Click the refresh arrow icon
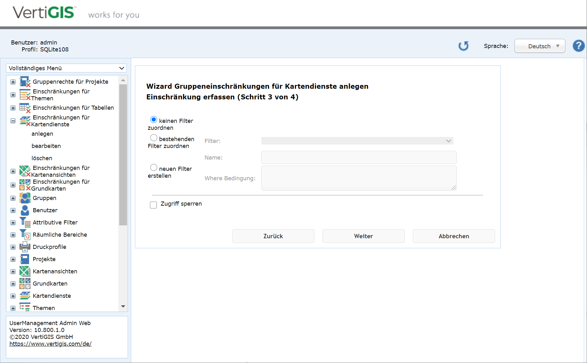Screen dimensions: 587x363 click(x=463, y=46)
